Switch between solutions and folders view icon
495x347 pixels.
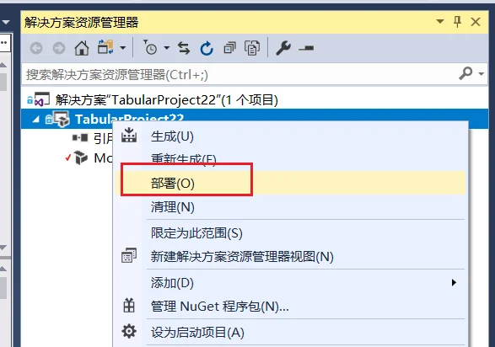[105, 48]
